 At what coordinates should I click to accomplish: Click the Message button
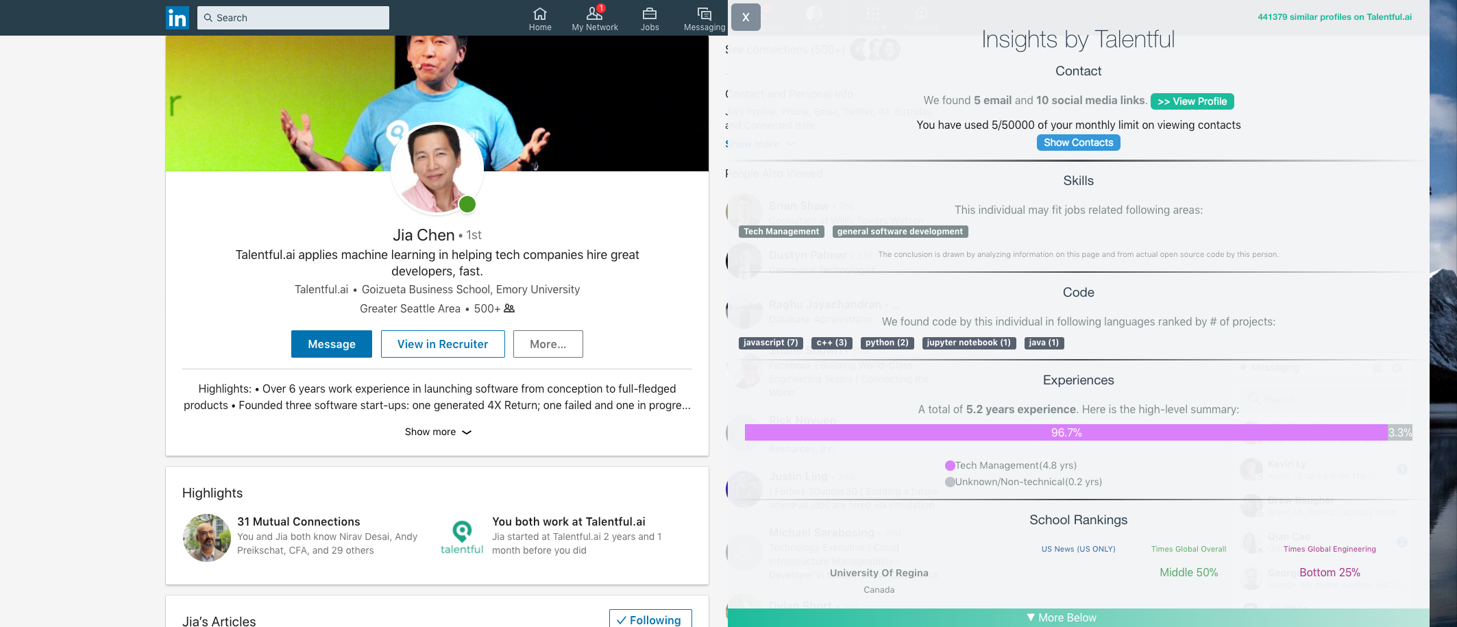[x=332, y=344]
